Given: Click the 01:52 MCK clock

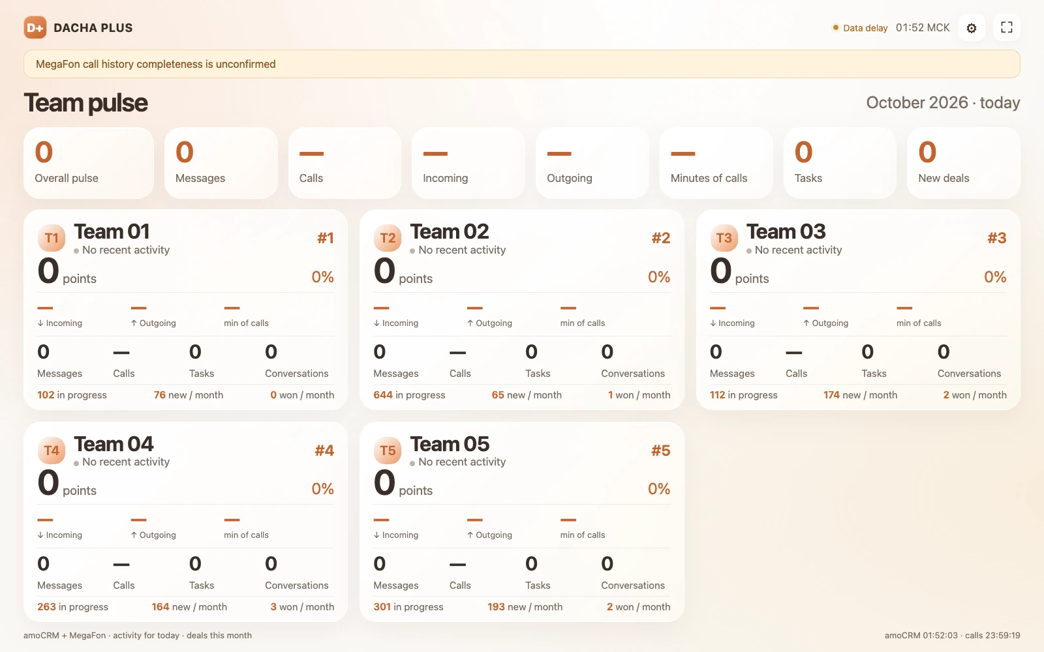Looking at the screenshot, I should [923, 27].
